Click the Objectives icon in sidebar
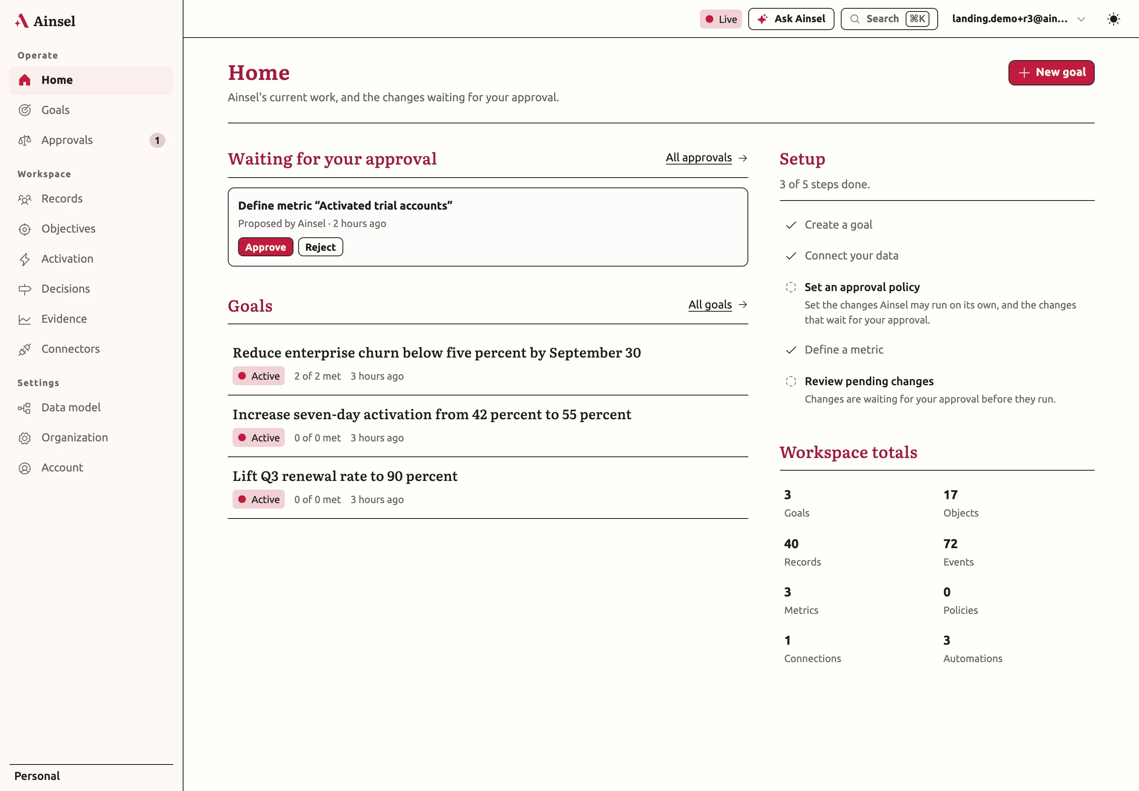 tap(25, 229)
